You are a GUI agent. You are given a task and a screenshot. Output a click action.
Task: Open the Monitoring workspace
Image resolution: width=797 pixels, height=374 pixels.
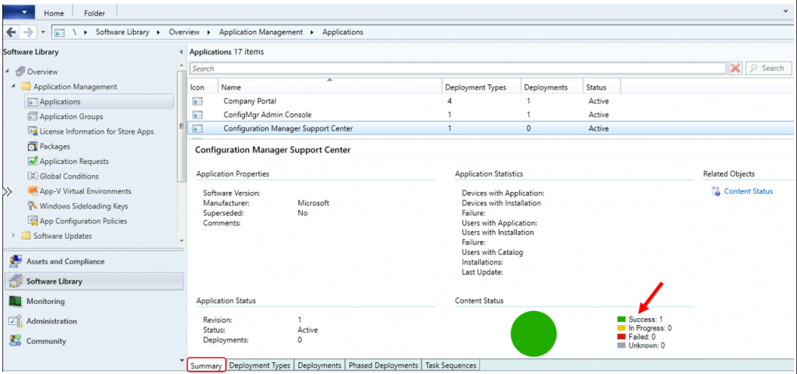[x=94, y=302]
